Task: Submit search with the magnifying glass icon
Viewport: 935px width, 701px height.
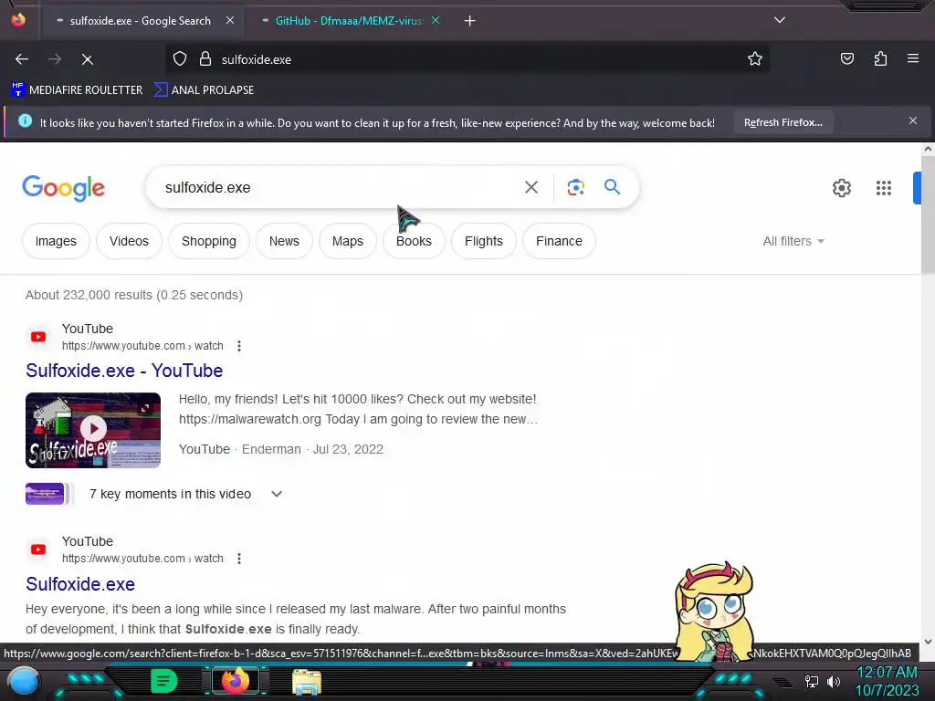Action: tap(612, 186)
